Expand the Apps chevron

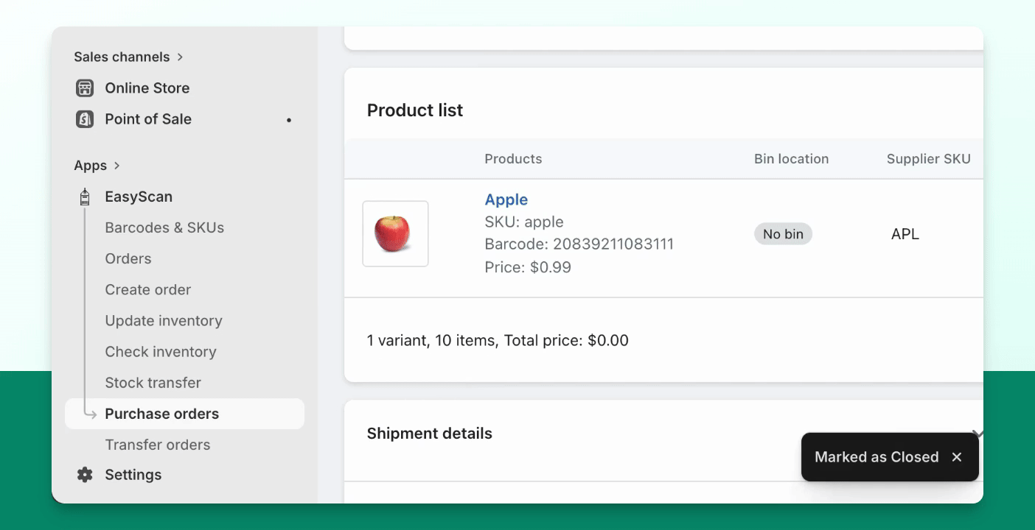point(116,166)
